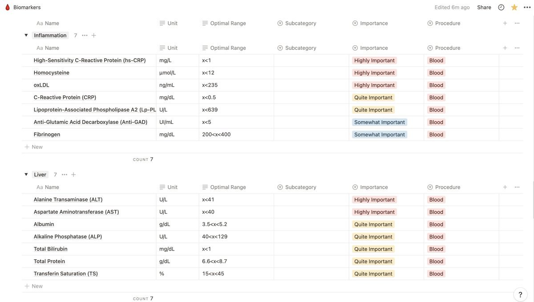Click the plus icon beside Liver group
This screenshot has height=302, width=534.
pyautogui.click(x=73, y=175)
